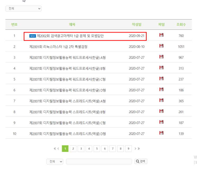Screen dimensions: 197x175
Task: Go to page 9
Action: click(x=129, y=149)
